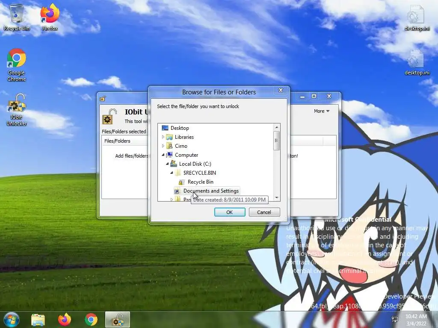Collapse the $RECYCLE.BIN node

172,173
